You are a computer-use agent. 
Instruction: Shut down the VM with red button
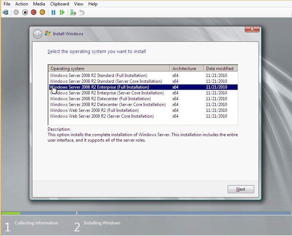[34, 12]
